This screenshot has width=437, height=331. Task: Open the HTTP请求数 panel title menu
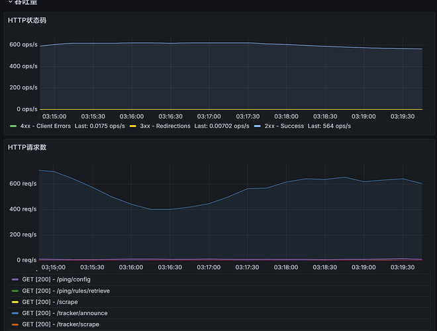(27, 147)
